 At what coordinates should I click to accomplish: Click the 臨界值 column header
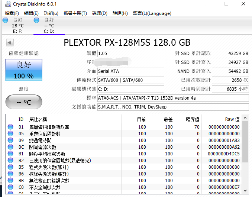188,119
